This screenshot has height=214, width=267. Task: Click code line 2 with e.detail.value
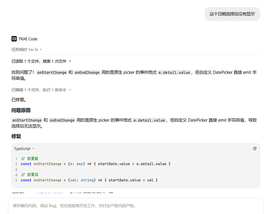coord(96,164)
